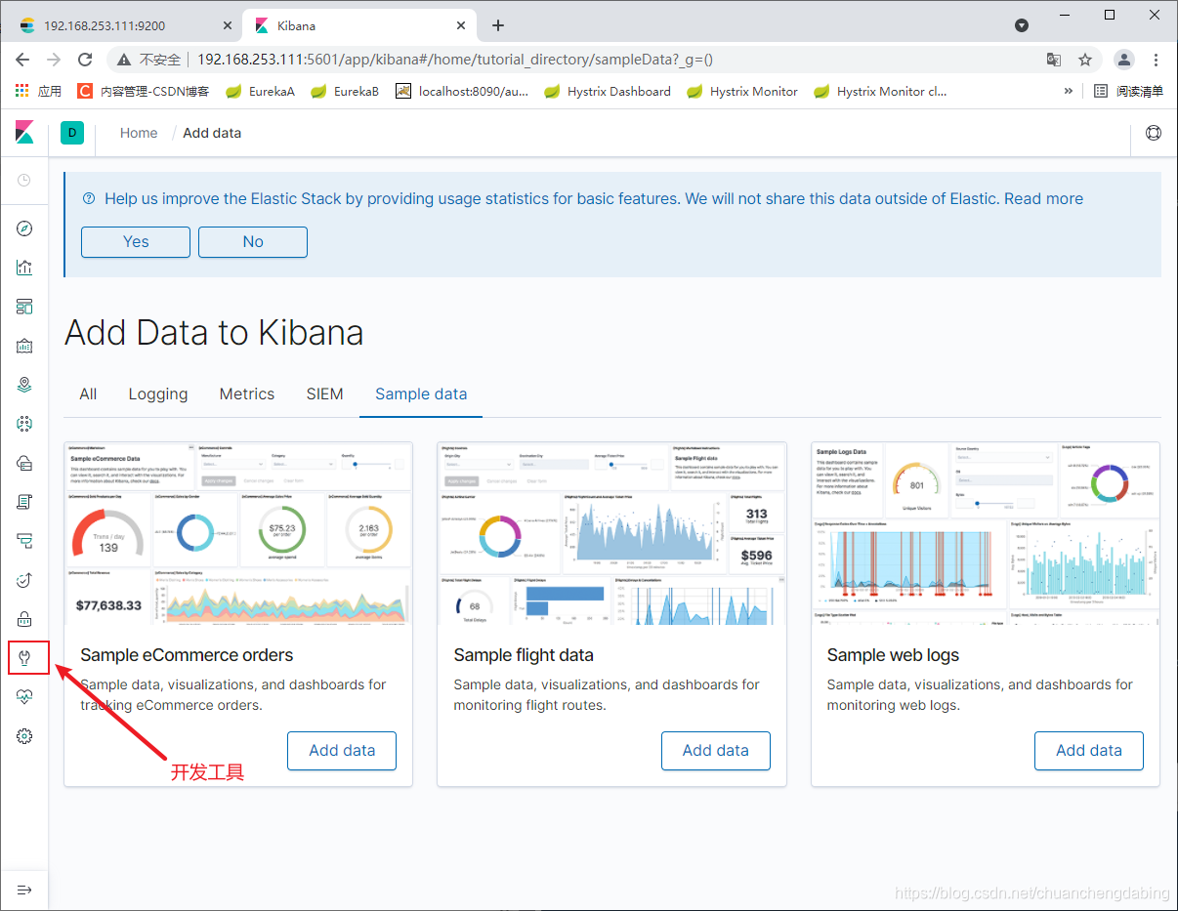1178x911 pixels.
Task: Select the Sample data tab
Action: click(x=421, y=394)
